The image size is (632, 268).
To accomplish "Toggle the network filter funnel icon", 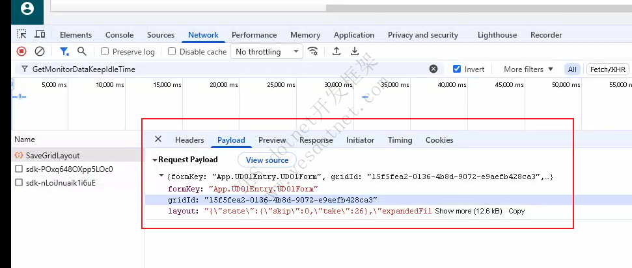I will click(x=64, y=51).
